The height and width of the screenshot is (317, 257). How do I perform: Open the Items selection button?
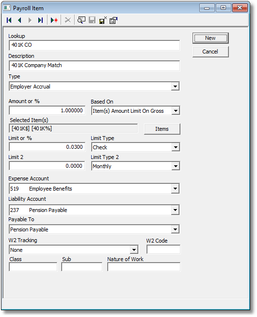pos(162,129)
